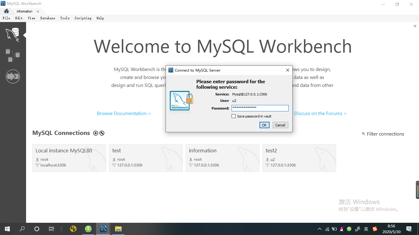Follow the Browse Documentation link

coord(124,113)
